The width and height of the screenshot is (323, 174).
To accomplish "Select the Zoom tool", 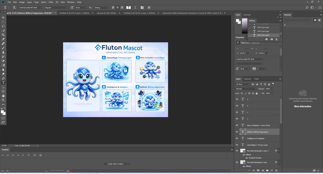I will pyautogui.click(x=3, y=100).
